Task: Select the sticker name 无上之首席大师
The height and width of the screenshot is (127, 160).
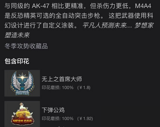Action: [62, 79]
